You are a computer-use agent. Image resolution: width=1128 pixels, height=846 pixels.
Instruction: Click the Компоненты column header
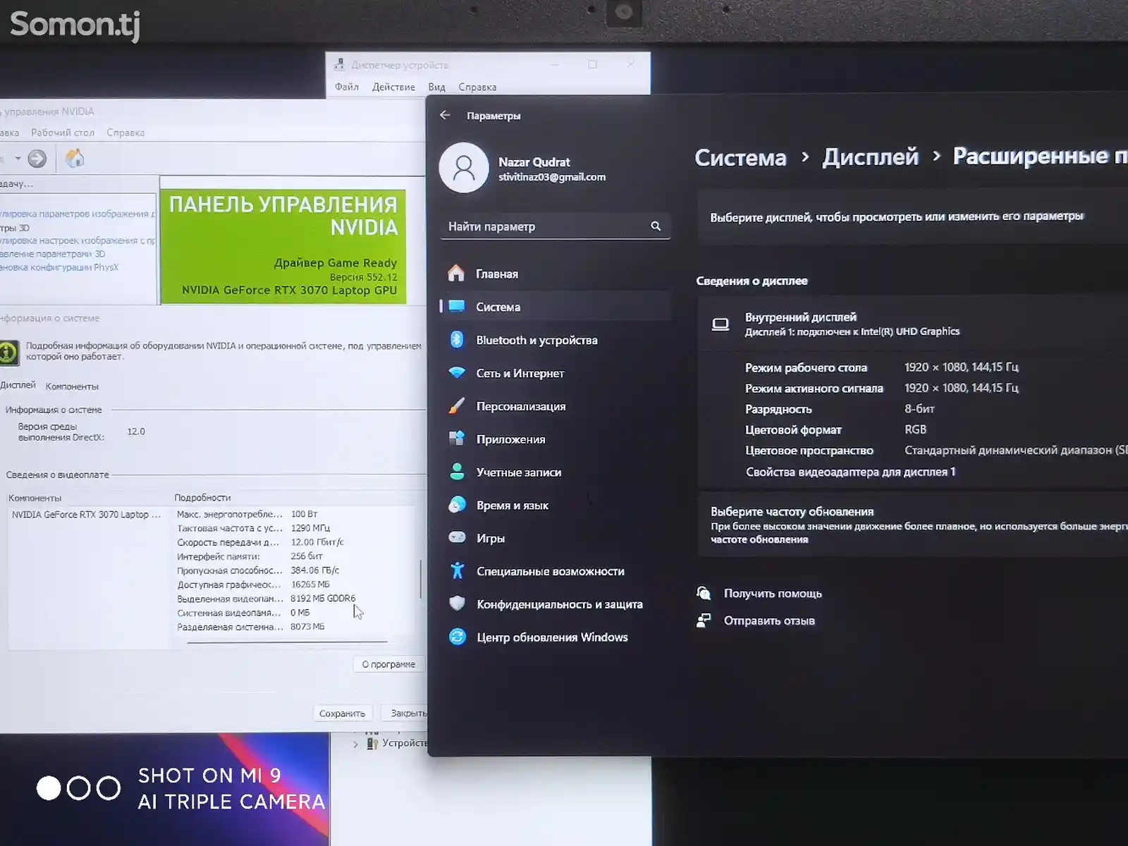click(x=35, y=498)
